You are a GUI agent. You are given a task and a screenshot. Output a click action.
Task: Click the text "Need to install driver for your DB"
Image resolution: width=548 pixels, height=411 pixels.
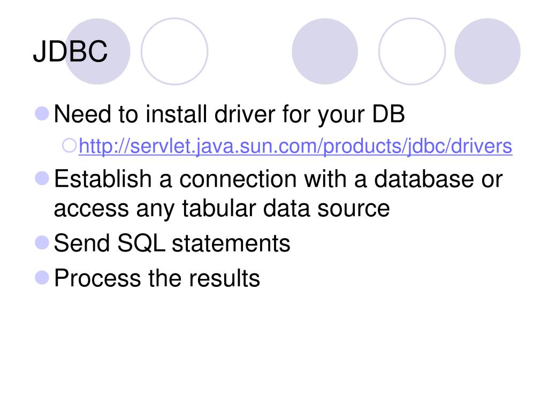(229, 115)
